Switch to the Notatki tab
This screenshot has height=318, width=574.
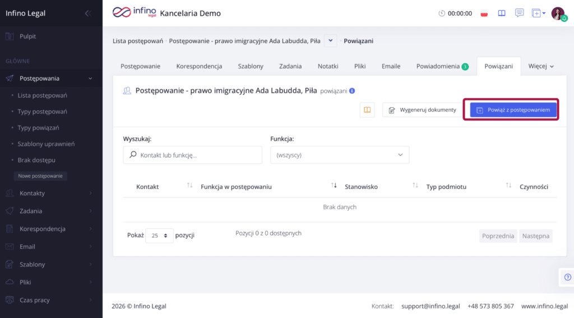328,66
